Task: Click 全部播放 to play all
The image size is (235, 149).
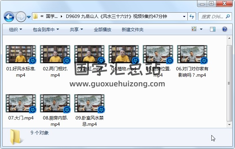Action: 103,30
